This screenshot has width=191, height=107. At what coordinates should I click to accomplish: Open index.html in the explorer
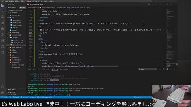[15, 62]
